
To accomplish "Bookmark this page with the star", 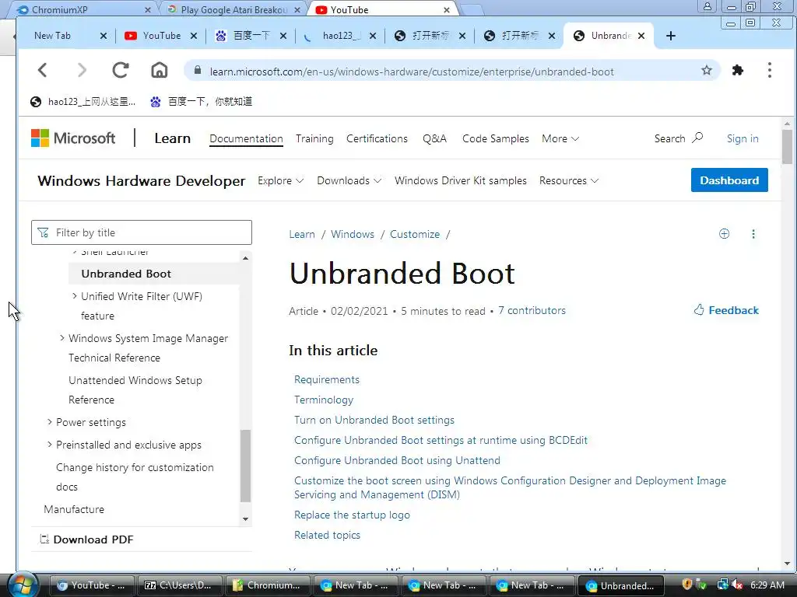I will 707,70.
